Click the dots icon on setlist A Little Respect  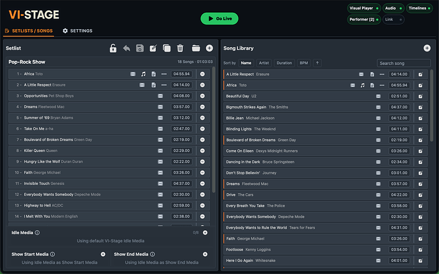point(164,85)
